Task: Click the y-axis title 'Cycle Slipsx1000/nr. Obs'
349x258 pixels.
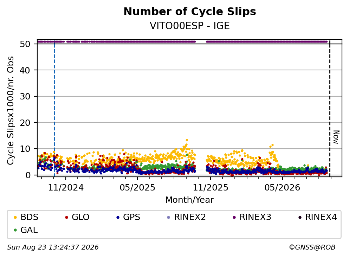Action: pyautogui.click(x=10, y=111)
